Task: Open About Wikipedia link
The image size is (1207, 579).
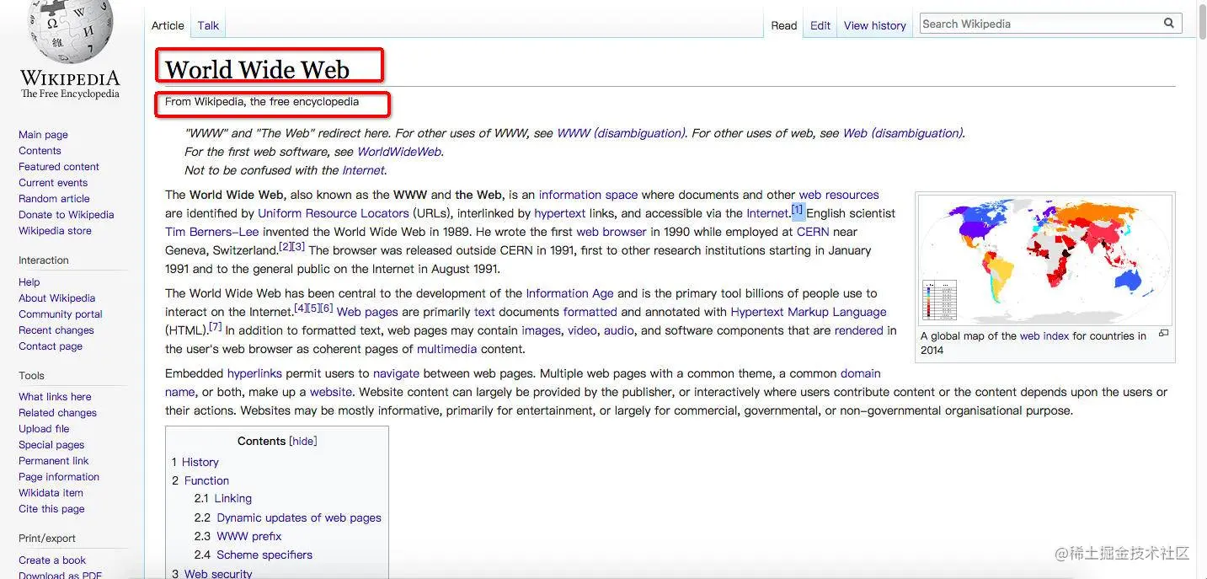Action: (56, 298)
